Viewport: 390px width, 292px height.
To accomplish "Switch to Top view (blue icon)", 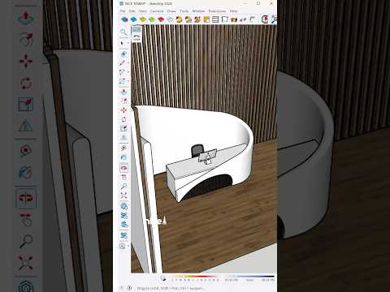I will pos(133,19).
